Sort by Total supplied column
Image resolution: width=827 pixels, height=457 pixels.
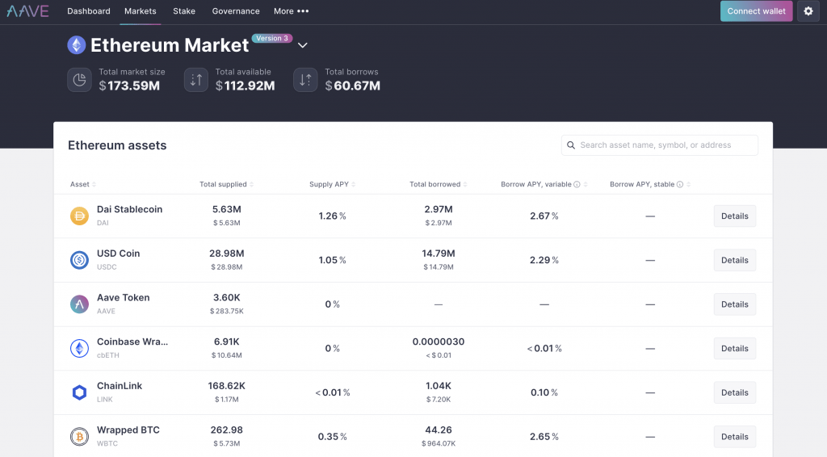(226, 184)
